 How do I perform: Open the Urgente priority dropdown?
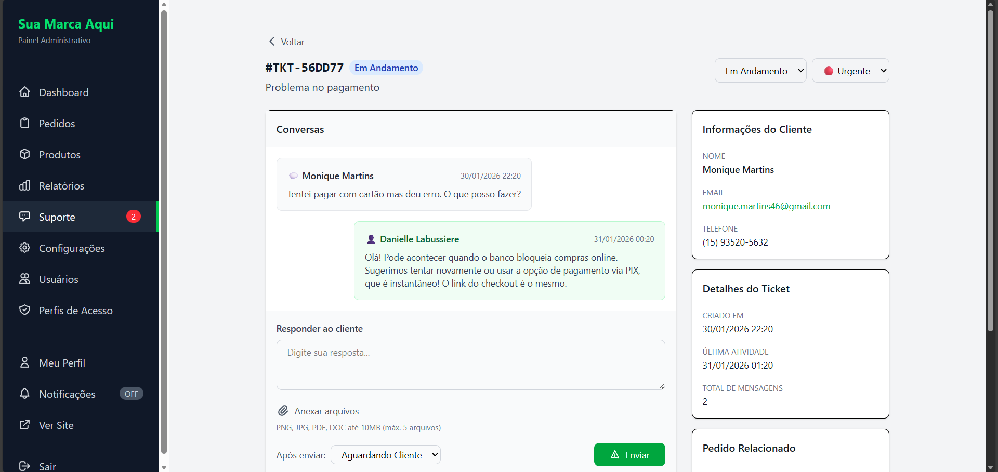click(850, 71)
